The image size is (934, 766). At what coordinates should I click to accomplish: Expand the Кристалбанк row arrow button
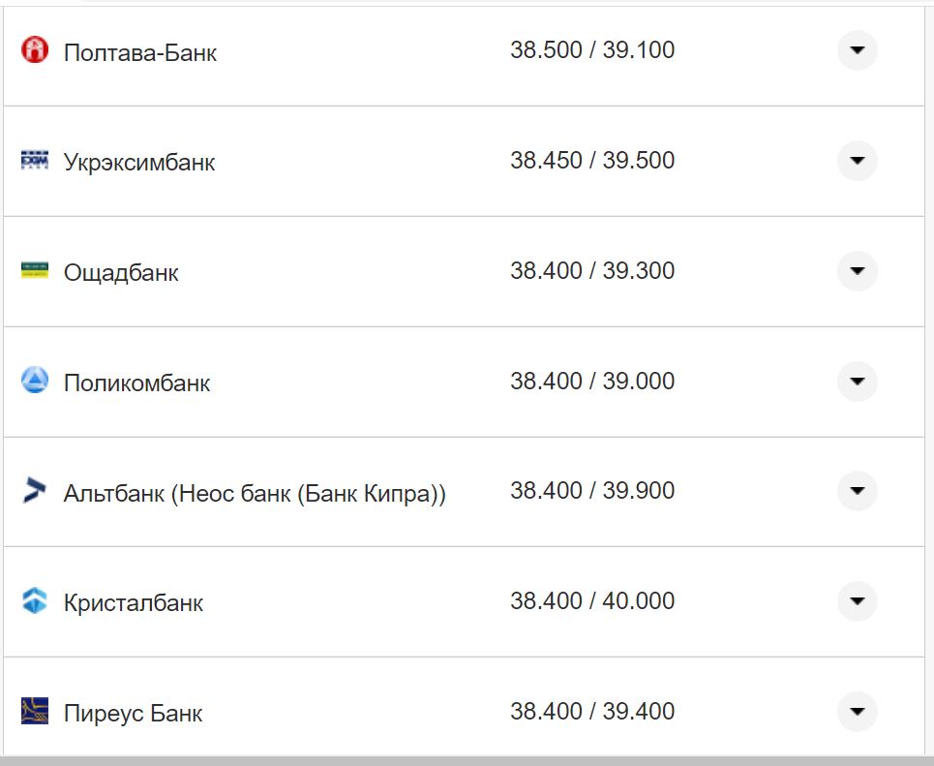pos(857,601)
